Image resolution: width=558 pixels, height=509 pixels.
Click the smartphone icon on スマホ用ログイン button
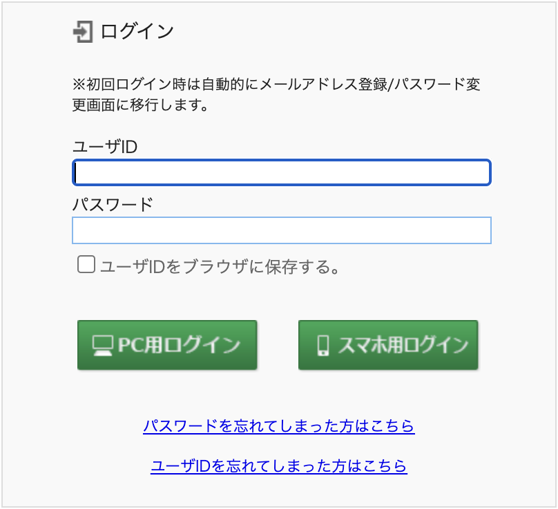(323, 345)
